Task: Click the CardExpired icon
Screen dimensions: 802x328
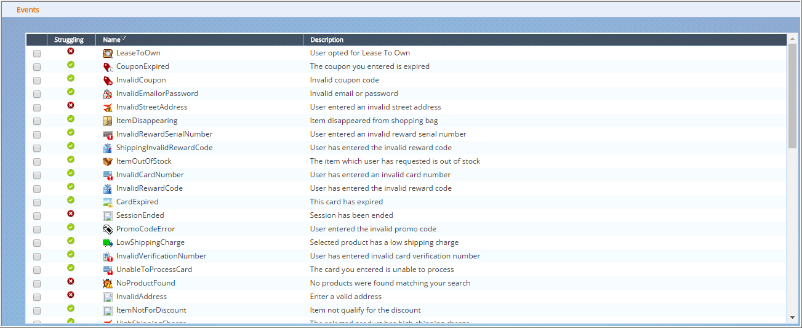Action: click(x=108, y=202)
